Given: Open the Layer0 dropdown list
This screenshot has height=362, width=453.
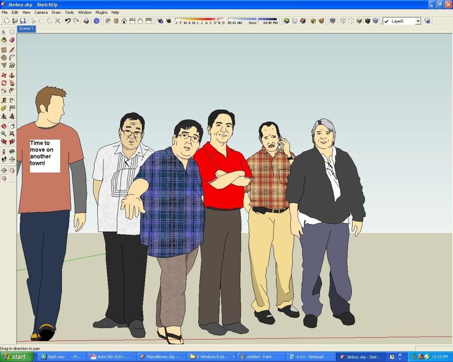Looking at the screenshot, I should tap(418, 21).
